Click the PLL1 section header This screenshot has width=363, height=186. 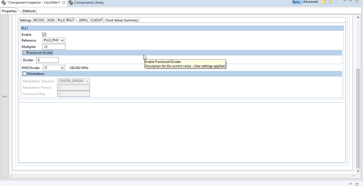182,28
